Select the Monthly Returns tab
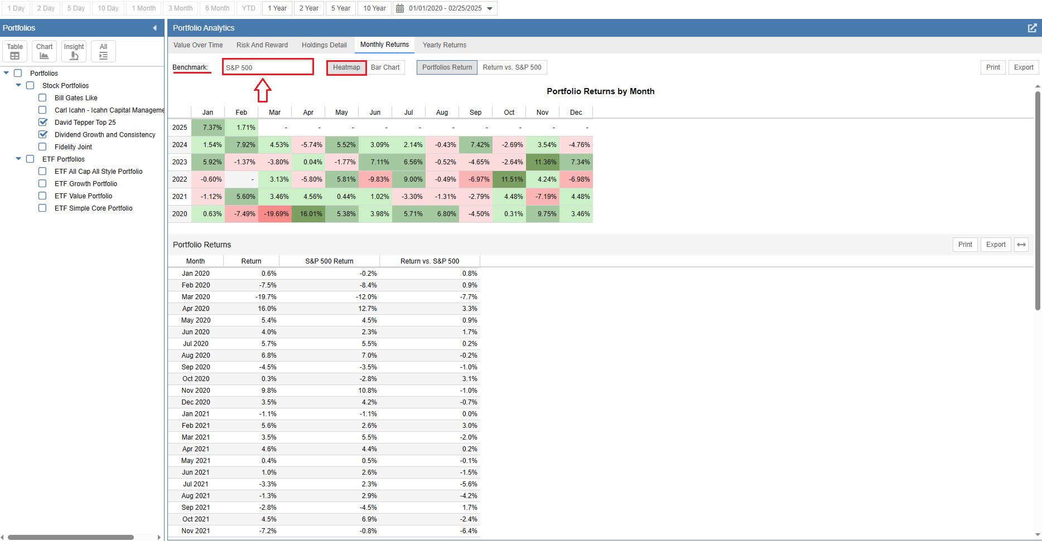Viewport: 1042px width, 541px height. click(384, 45)
